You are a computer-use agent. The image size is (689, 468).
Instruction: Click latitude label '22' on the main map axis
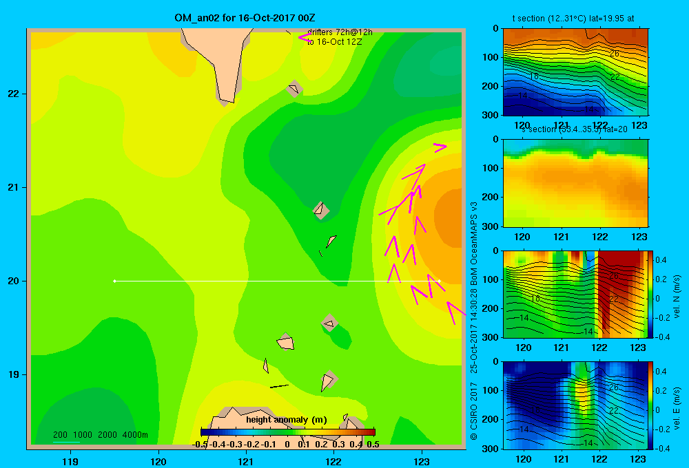pyautogui.click(x=14, y=94)
